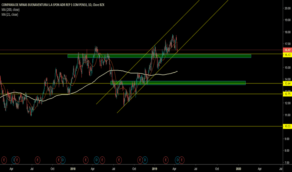Click the 15.00 price axis value
Screen dimensions: 292x172
tap(288, 68)
